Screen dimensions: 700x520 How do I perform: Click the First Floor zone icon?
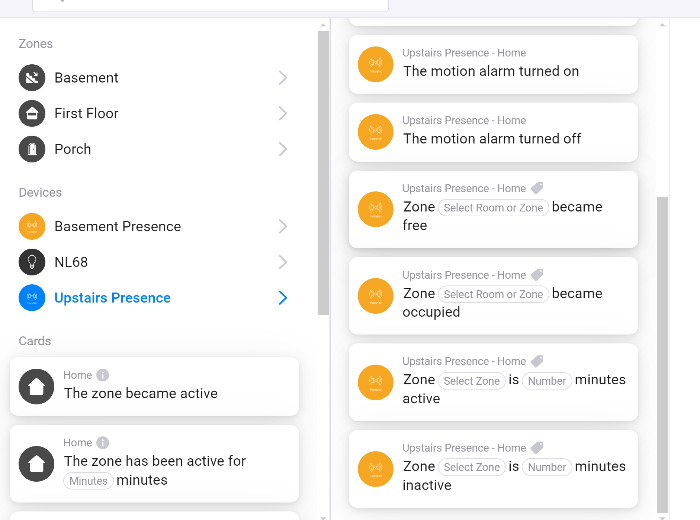point(32,113)
